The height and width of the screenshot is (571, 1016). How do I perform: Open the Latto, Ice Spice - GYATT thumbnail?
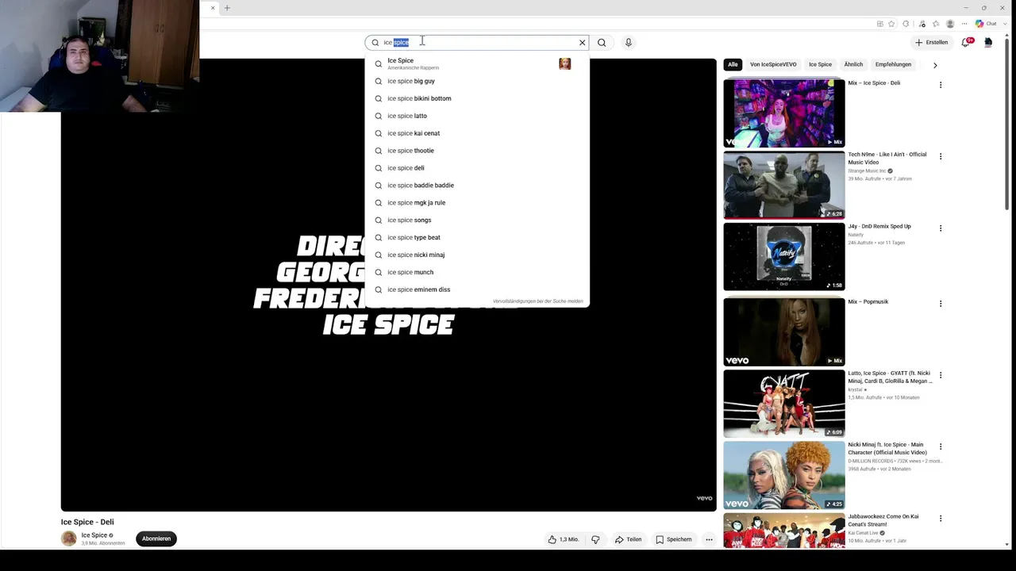[784, 404]
